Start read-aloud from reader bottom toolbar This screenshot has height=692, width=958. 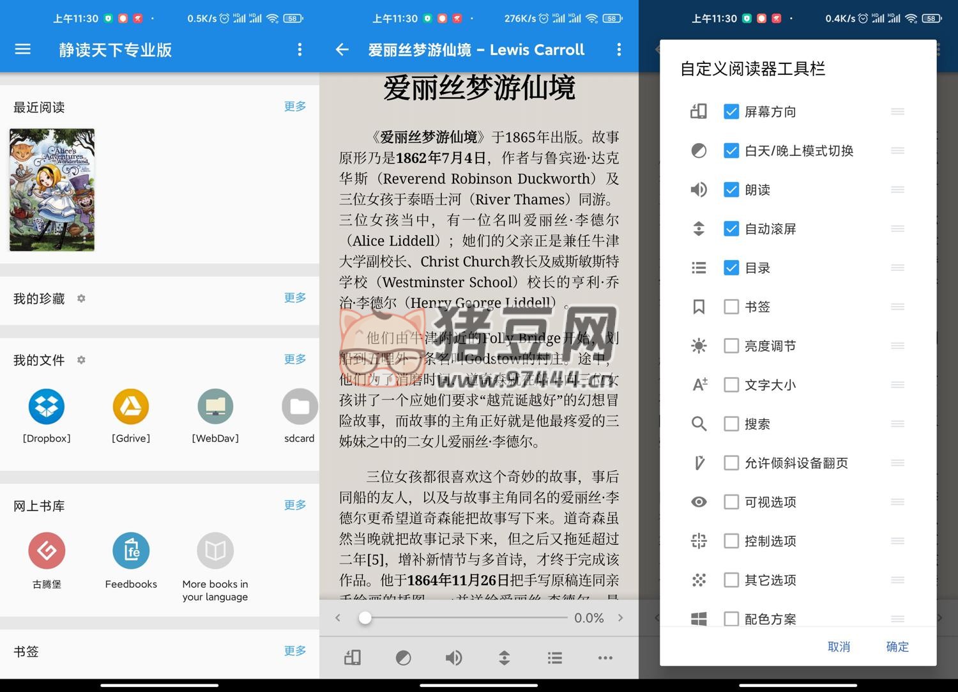point(453,657)
